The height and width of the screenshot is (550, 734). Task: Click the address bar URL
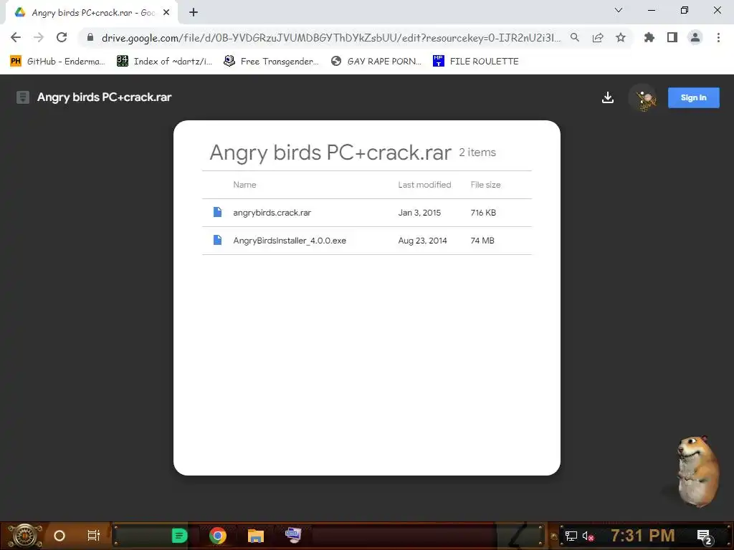[x=330, y=38]
